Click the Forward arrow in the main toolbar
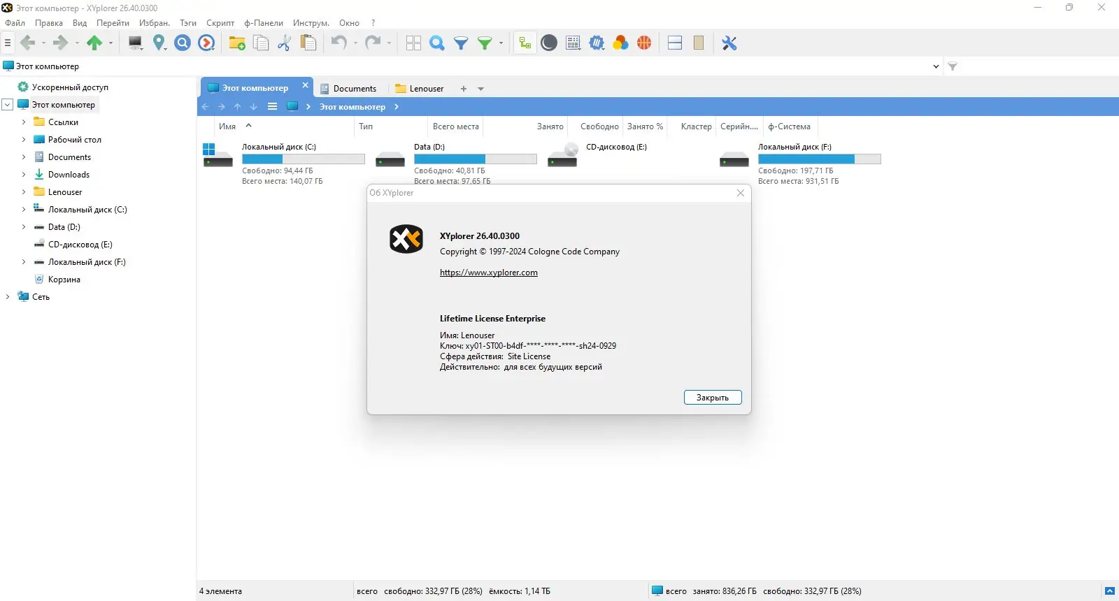Viewport: 1119px width, 601px height. tap(60, 43)
